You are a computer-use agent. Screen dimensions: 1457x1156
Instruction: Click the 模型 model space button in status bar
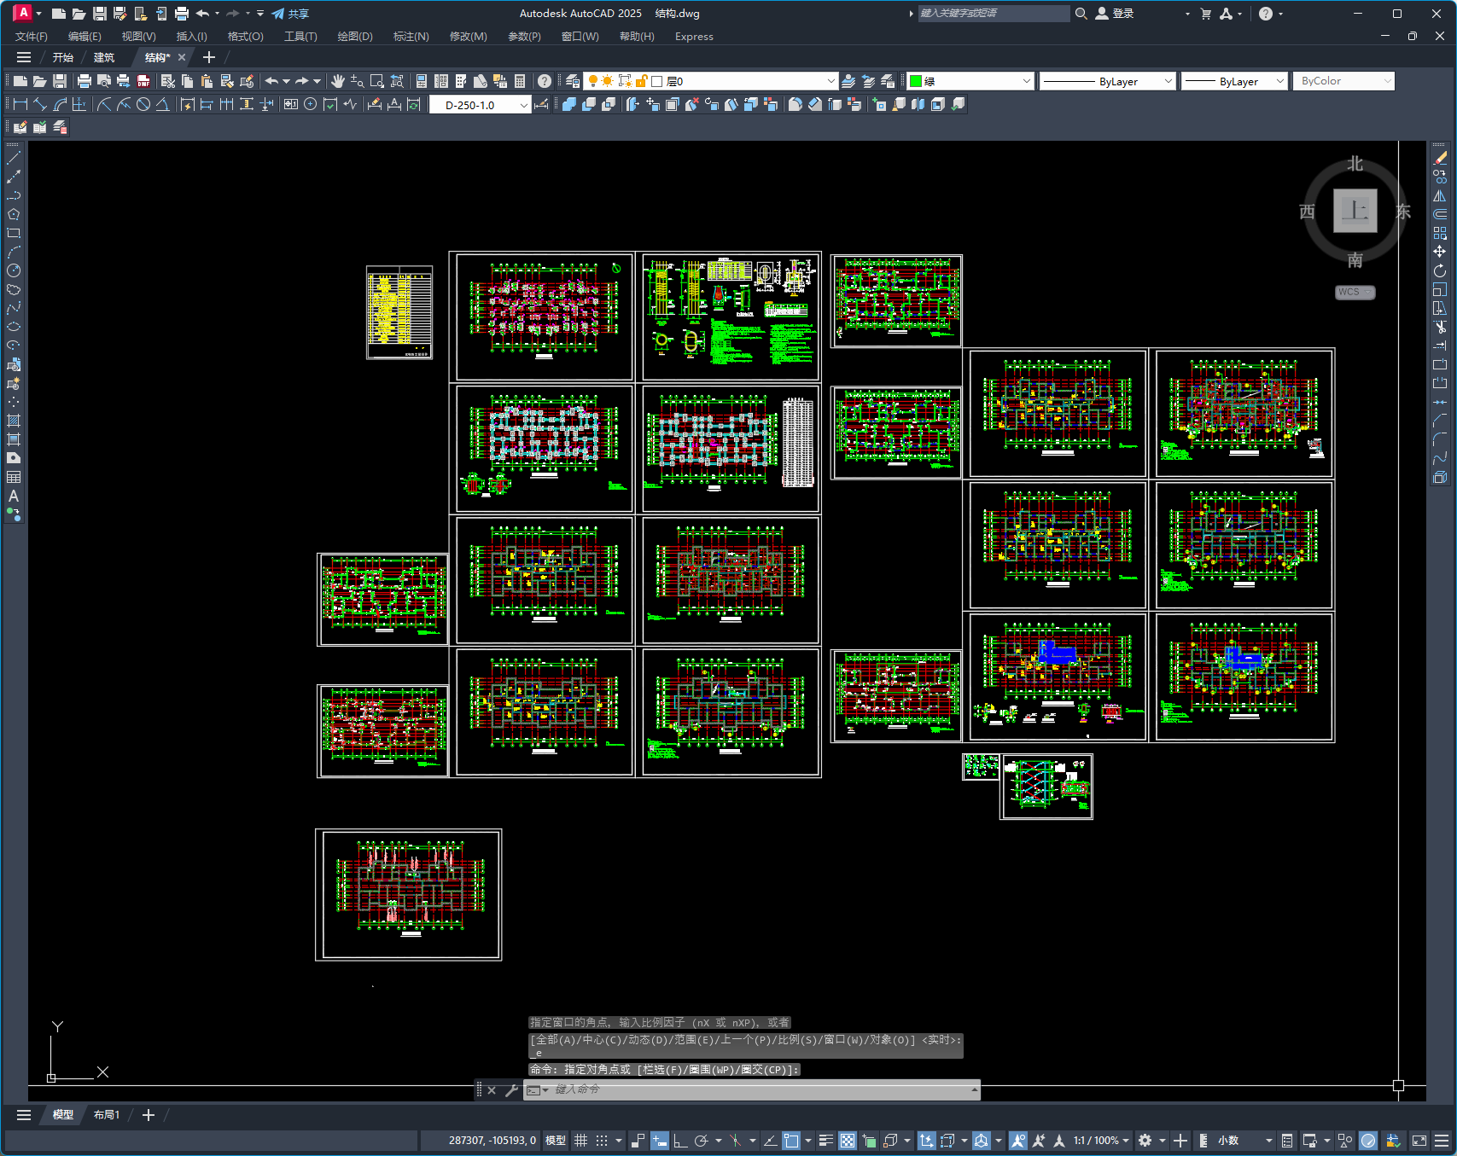click(x=556, y=1141)
